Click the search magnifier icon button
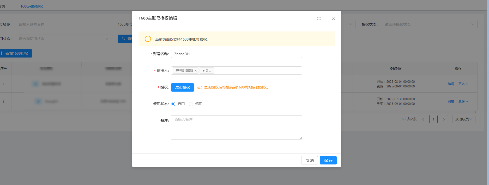489x185 pixels. click(124, 39)
